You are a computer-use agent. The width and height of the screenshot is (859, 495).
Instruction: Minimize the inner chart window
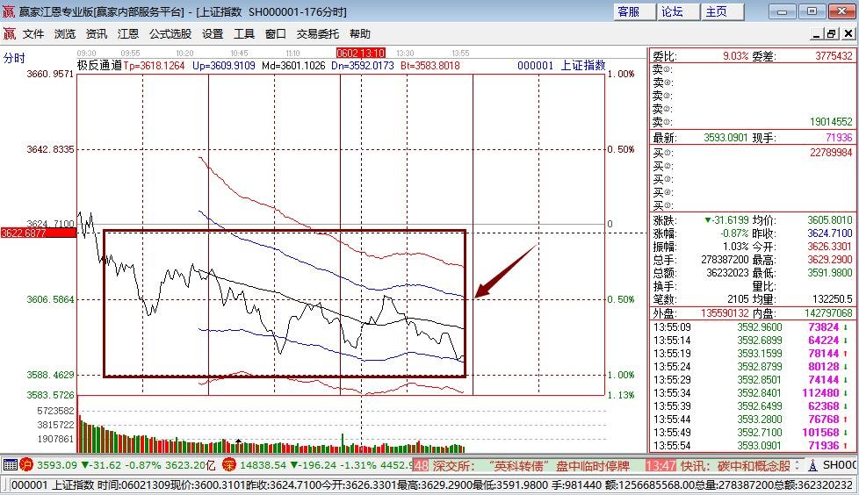tap(817, 34)
